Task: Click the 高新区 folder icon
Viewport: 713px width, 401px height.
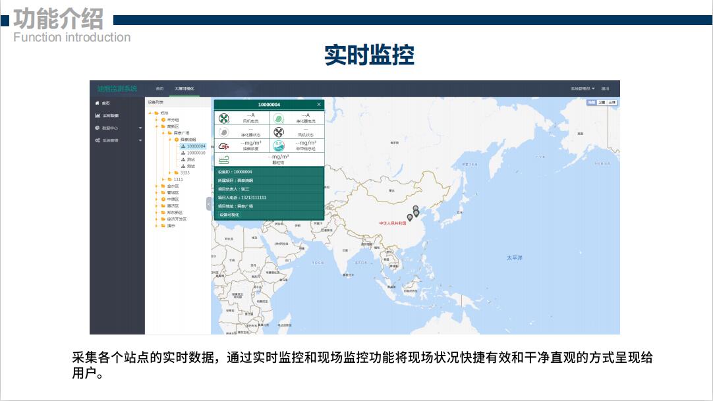Action: (163, 126)
